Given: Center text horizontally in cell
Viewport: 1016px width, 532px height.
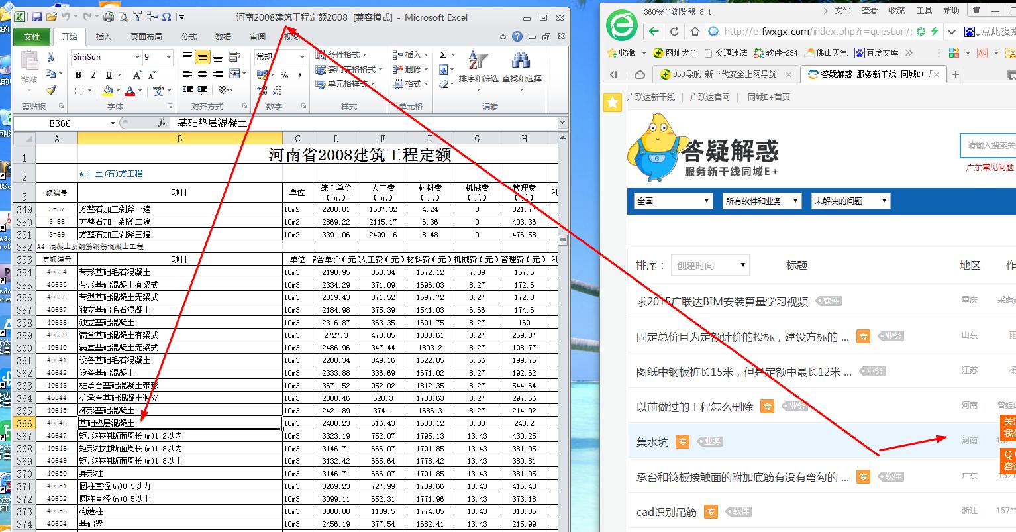Looking at the screenshot, I should (x=203, y=74).
